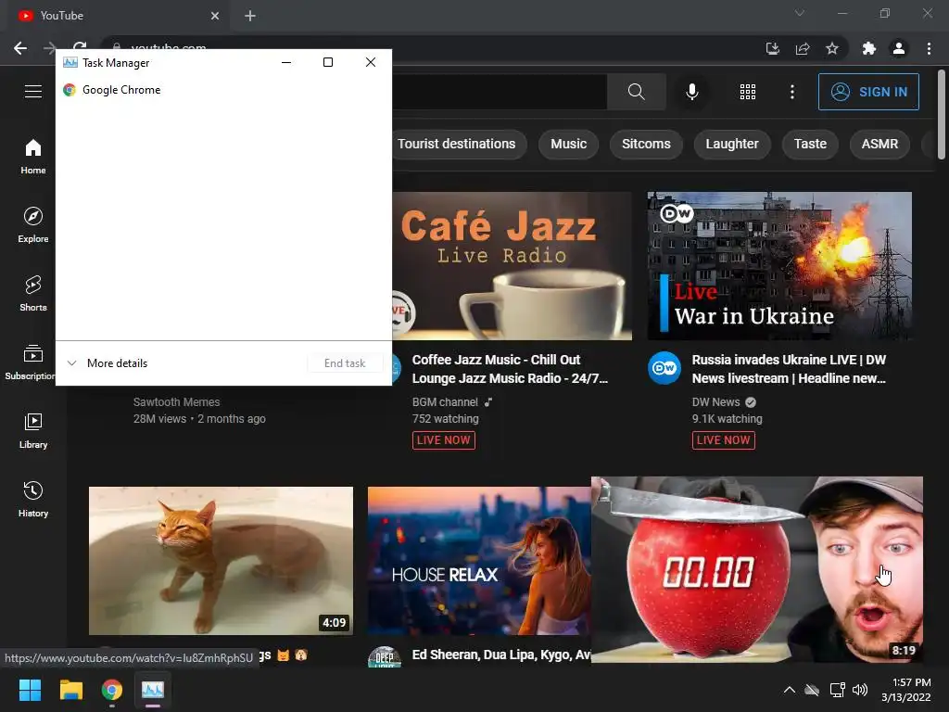Show hidden tray icons chevron
The width and height of the screenshot is (949, 712).
pyautogui.click(x=790, y=690)
